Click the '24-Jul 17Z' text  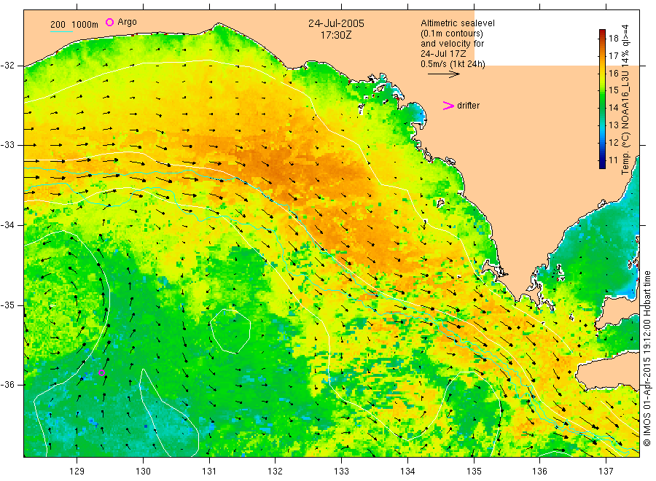443,54
